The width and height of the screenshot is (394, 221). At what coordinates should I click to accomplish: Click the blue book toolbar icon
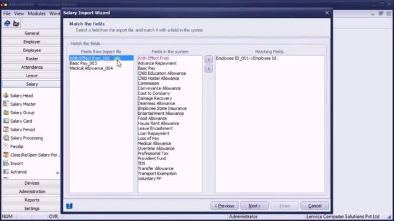coord(7,23)
